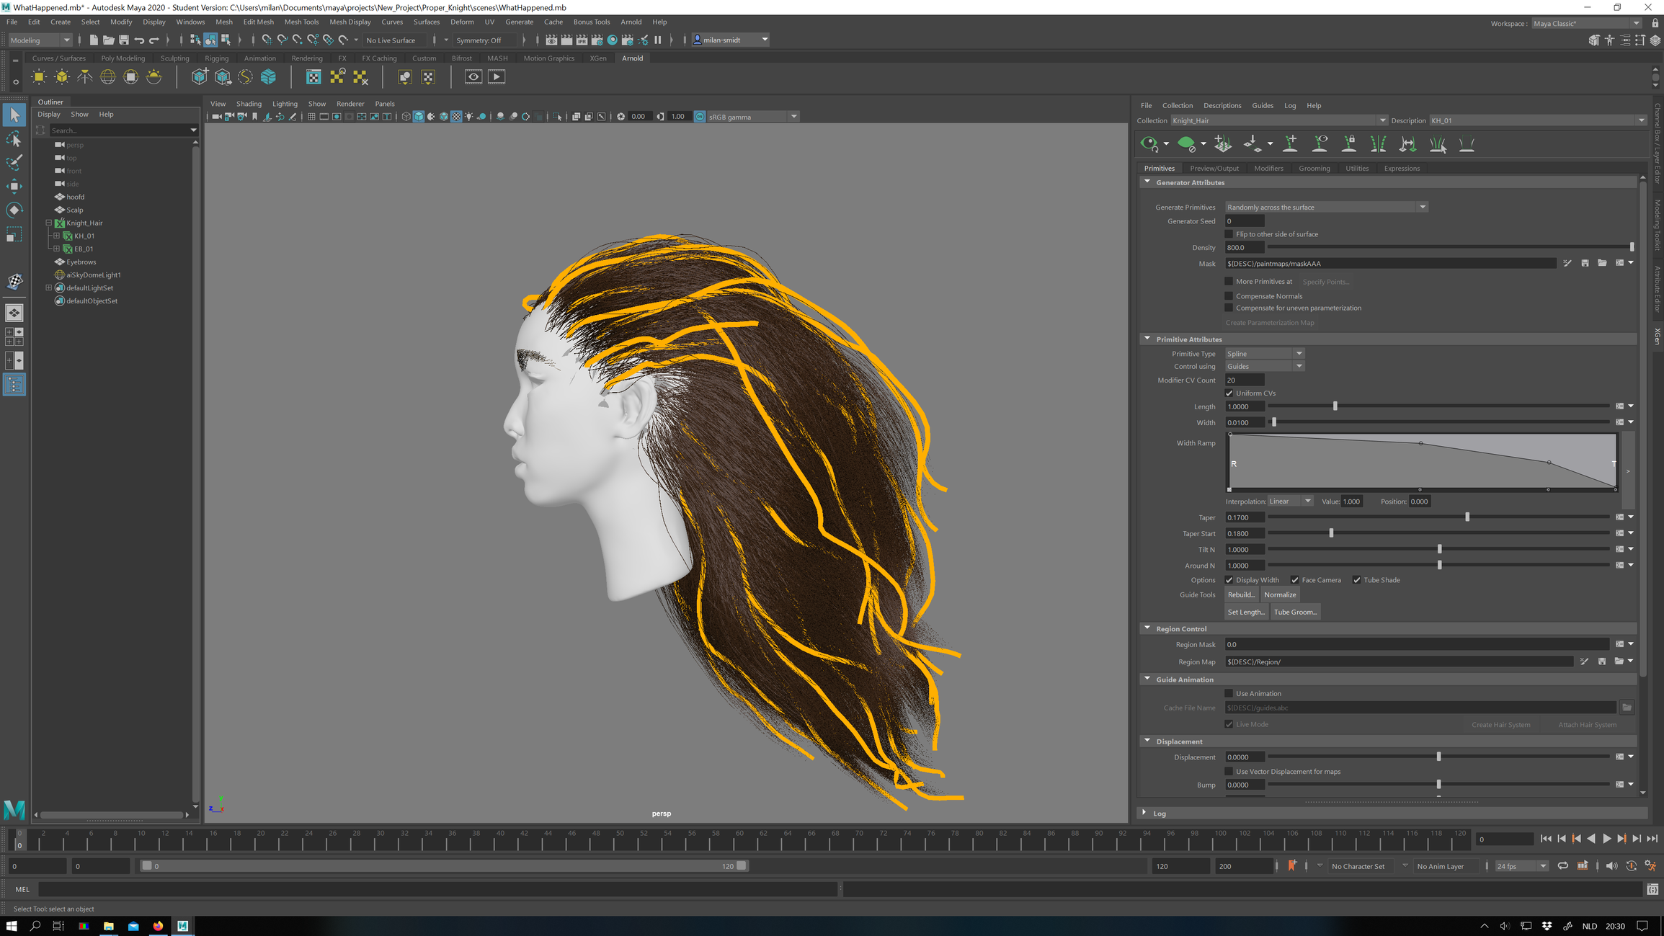Click the XGen preview eye icon
This screenshot has width=1664, height=936.
click(x=1149, y=144)
